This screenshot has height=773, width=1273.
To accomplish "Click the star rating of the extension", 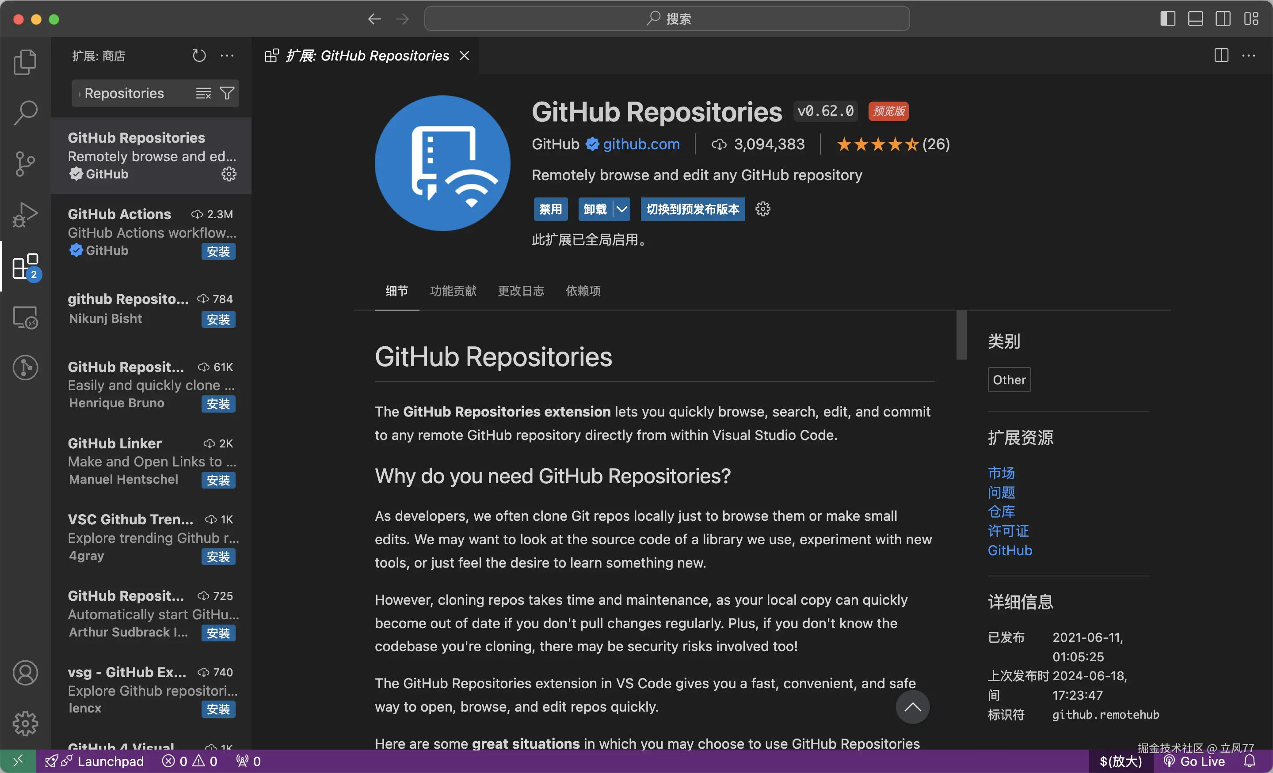I will point(893,144).
